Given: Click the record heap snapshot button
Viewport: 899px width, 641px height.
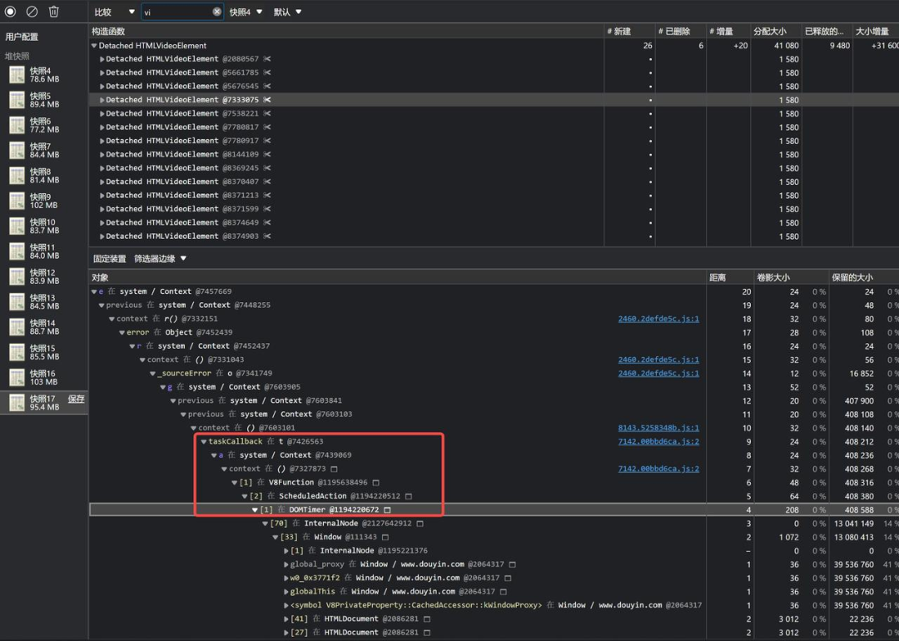Looking at the screenshot, I should [10, 12].
